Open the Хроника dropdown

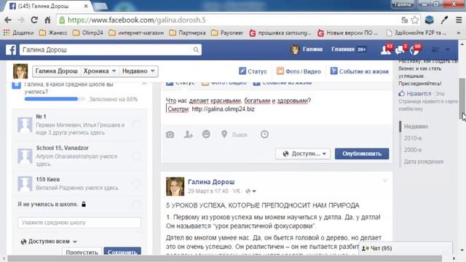click(100, 71)
